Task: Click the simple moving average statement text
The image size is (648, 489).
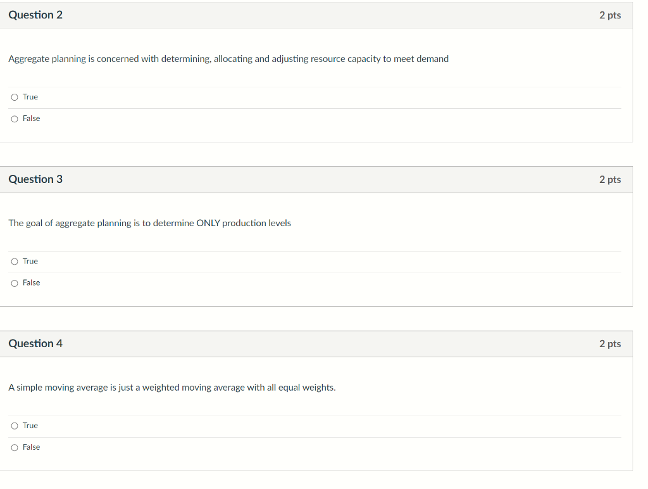Action: click(x=171, y=387)
